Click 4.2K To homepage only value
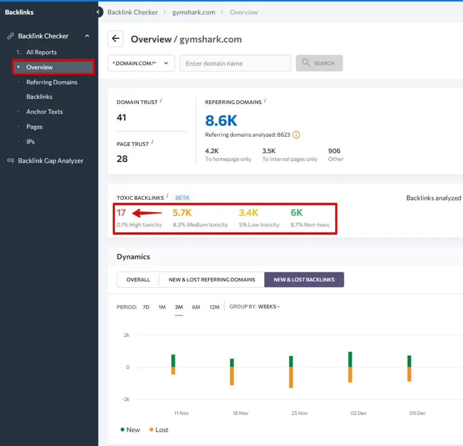The image size is (463, 446). coord(212,151)
